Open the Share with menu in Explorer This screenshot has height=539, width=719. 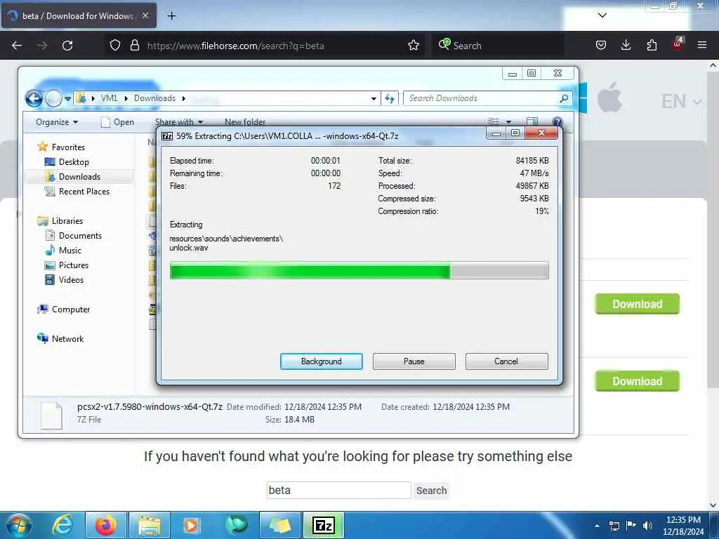pos(179,122)
